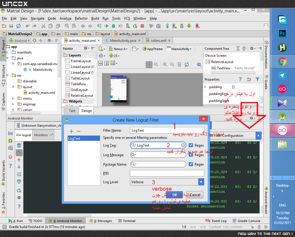The image size is (295, 237).
Task: Select TableRow in the Palette
Action: [x=76, y=84]
